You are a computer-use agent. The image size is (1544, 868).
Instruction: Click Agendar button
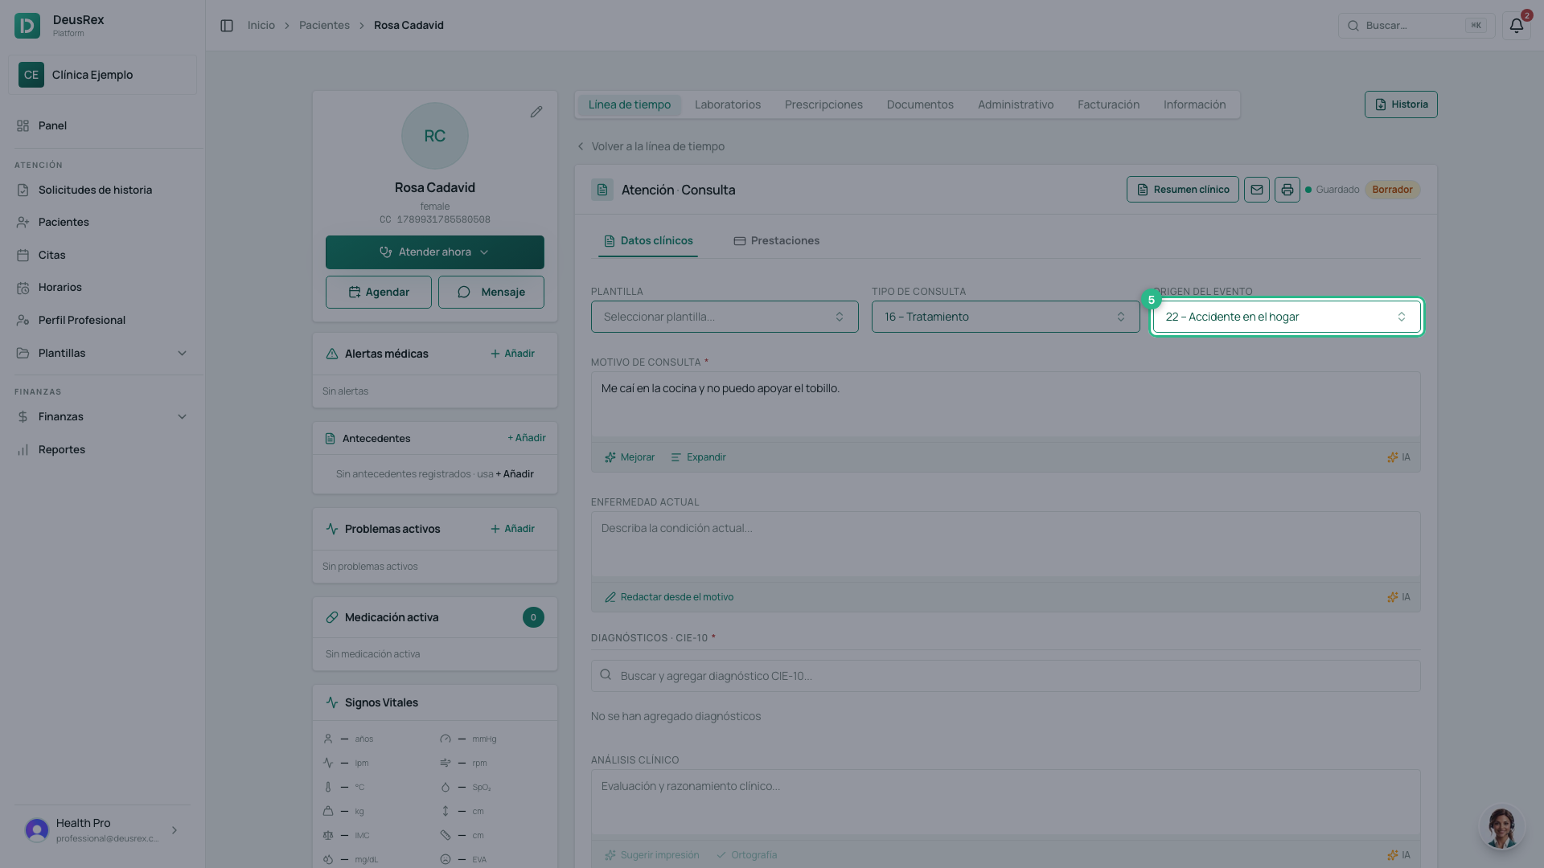[x=379, y=293]
